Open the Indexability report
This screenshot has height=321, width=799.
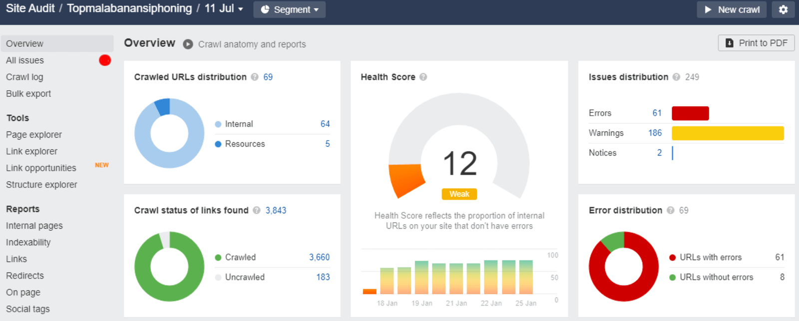pyautogui.click(x=28, y=243)
